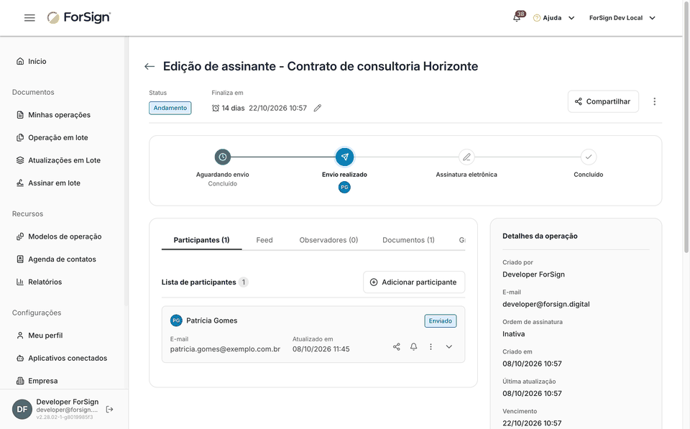Viewport: 690px width, 429px height.
Task: Open notifications bell with 38 badge
Action: point(517,17)
